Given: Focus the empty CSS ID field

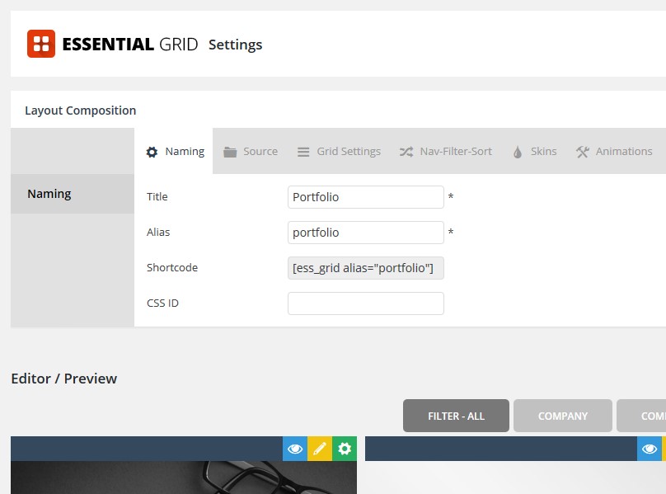Looking at the screenshot, I should (366, 303).
